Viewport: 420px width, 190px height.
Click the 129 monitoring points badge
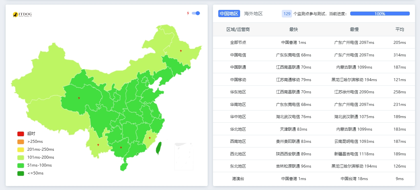(287, 14)
